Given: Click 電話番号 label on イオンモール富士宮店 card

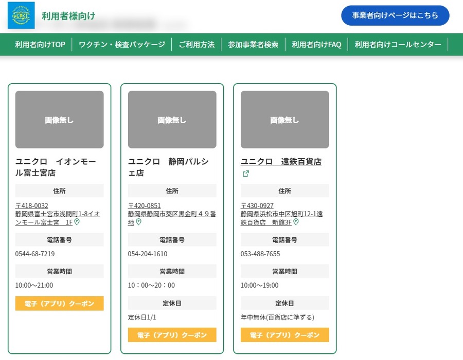Looking at the screenshot, I should click(x=59, y=240).
